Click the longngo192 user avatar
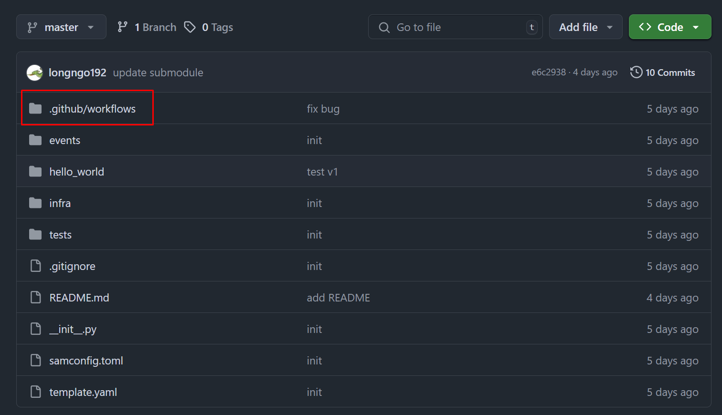 tap(35, 73)
